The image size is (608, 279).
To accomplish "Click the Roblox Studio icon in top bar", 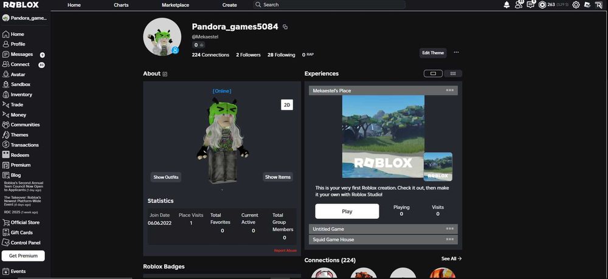I will [587, 5].
